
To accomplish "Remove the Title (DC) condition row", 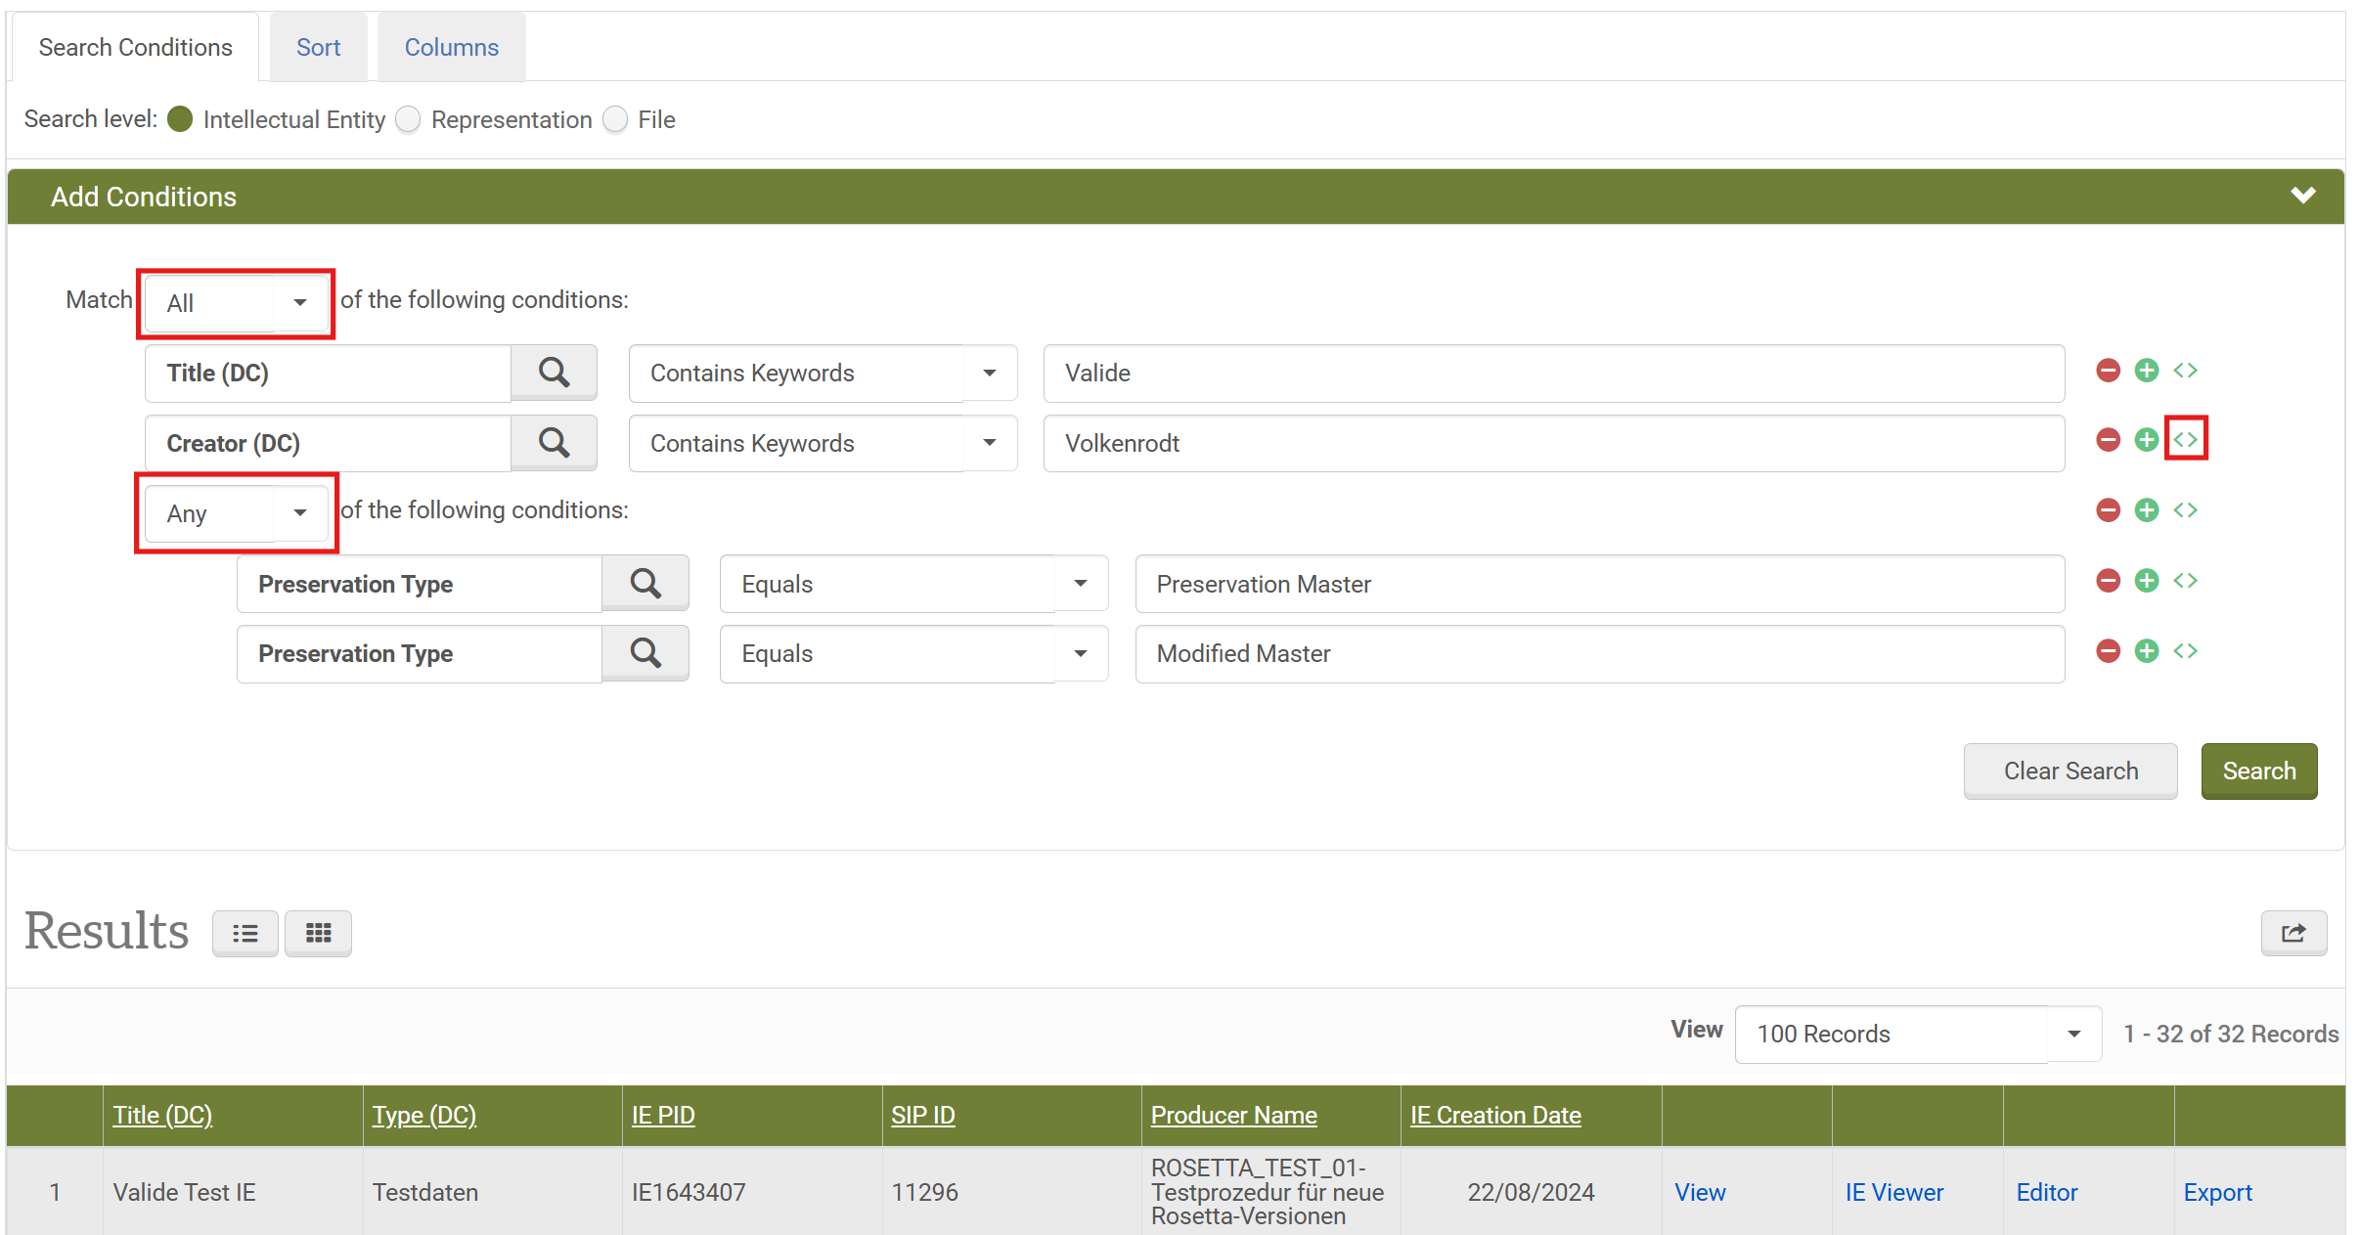I will [2108, 371].
